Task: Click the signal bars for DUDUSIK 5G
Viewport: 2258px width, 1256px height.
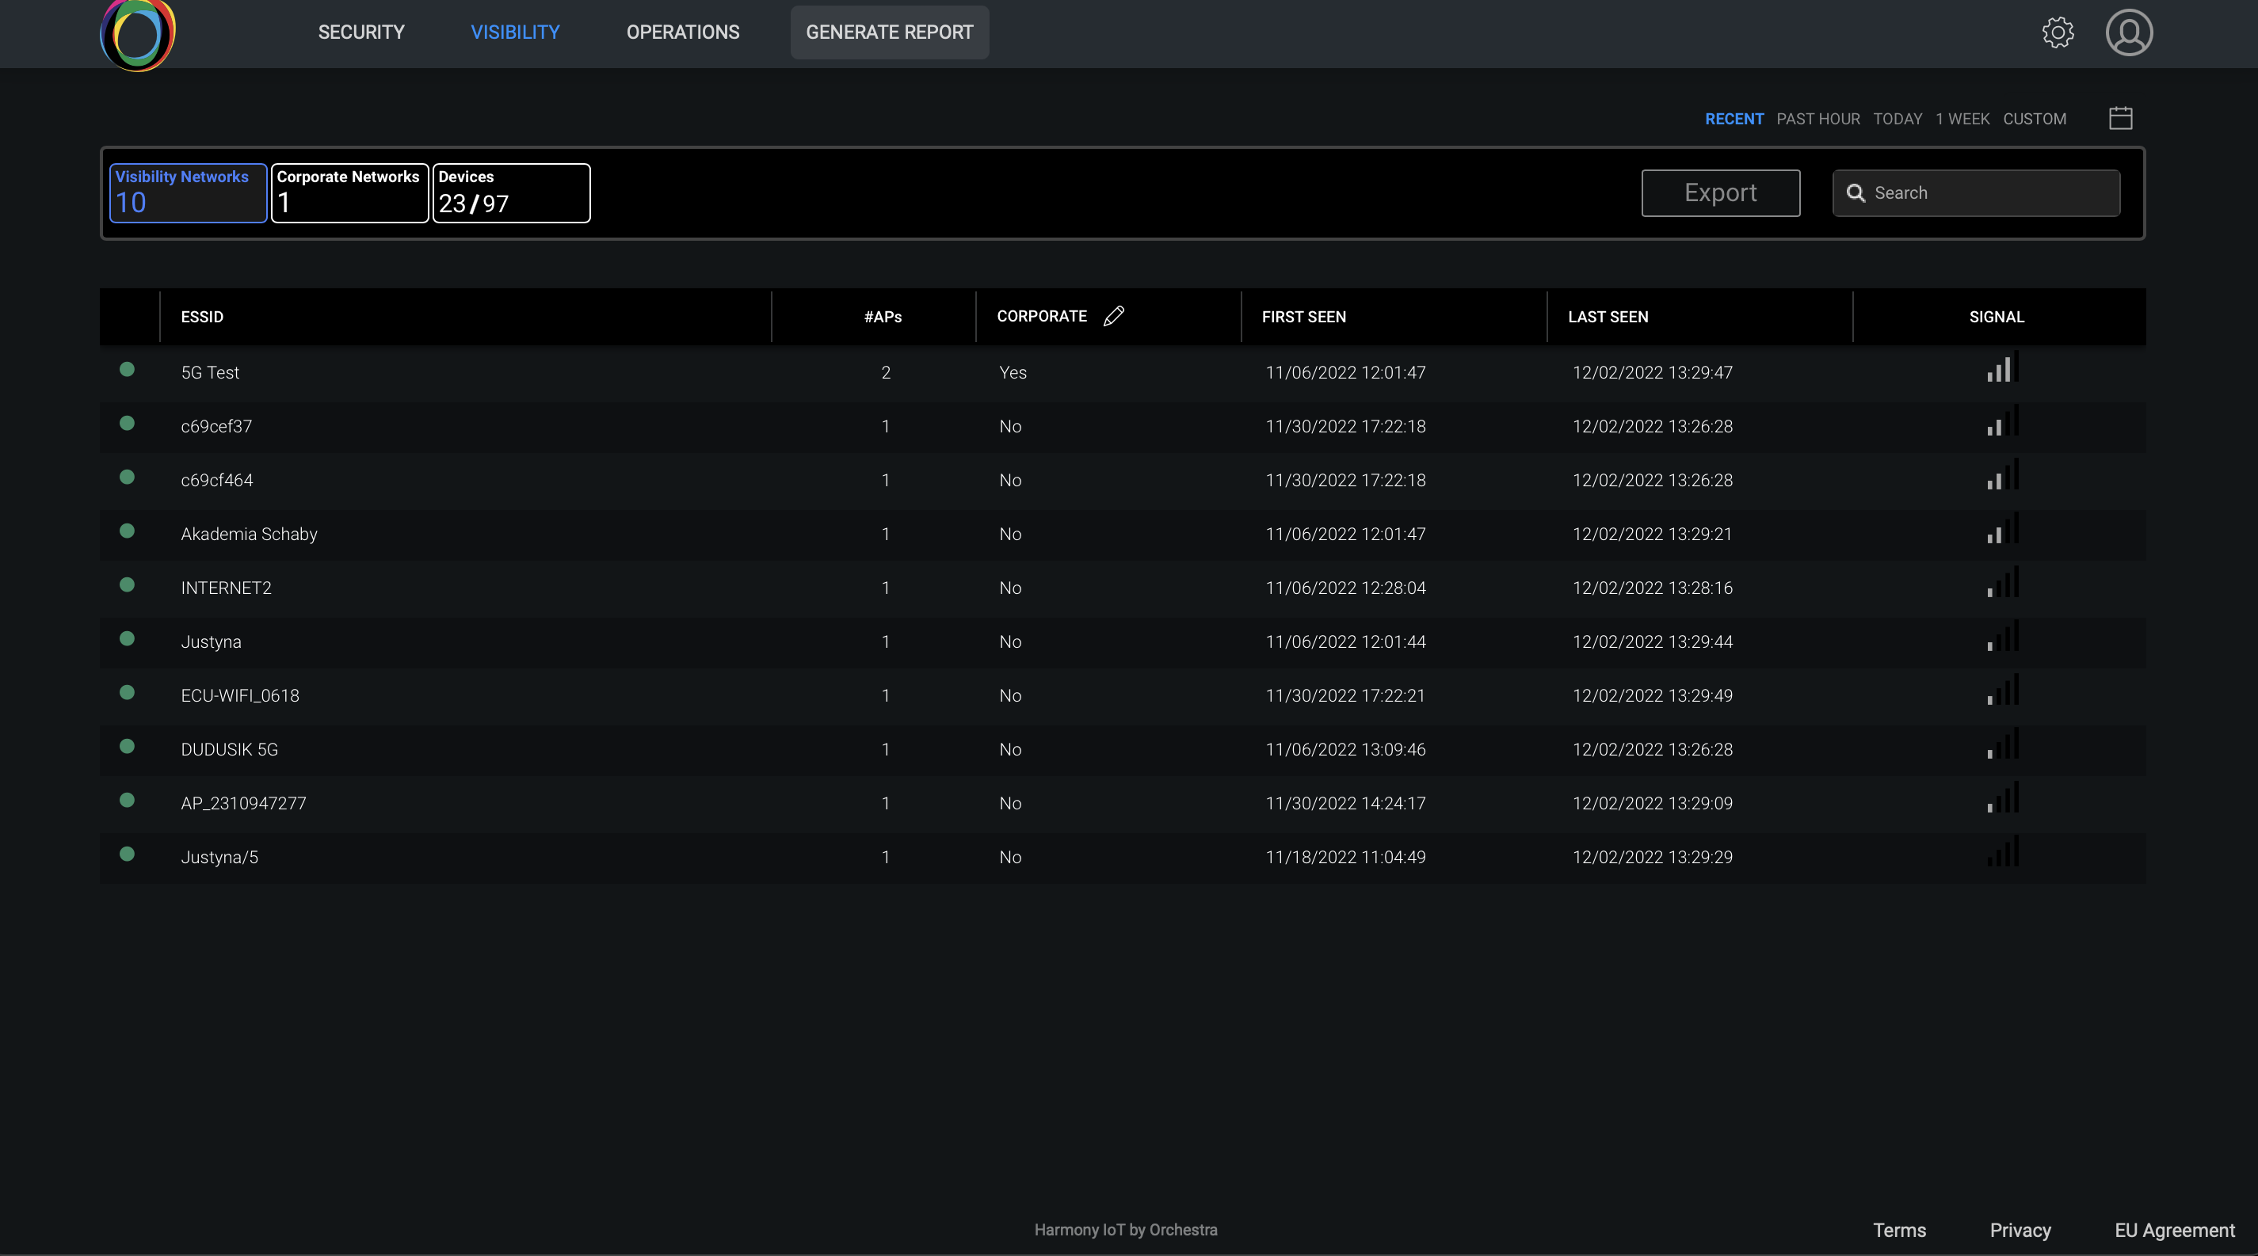Action: 2003,744
